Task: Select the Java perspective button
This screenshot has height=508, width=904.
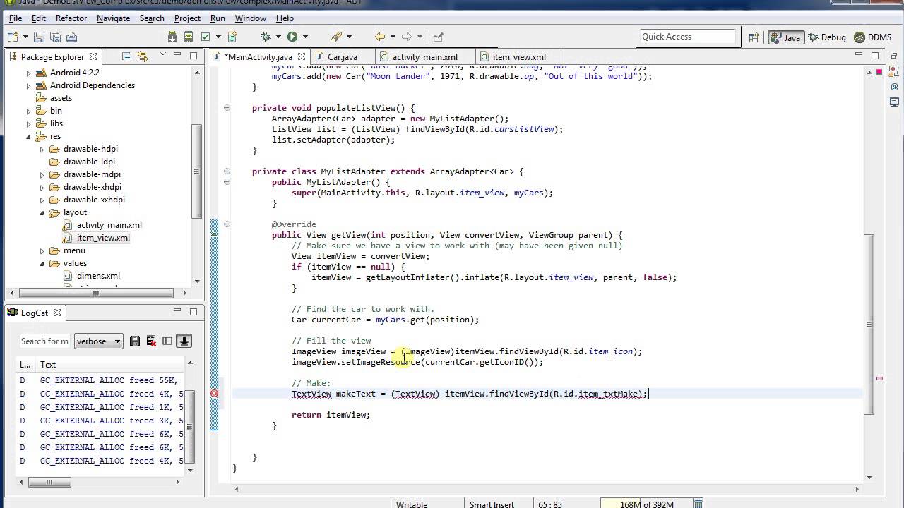Action: tap(785, 37)
